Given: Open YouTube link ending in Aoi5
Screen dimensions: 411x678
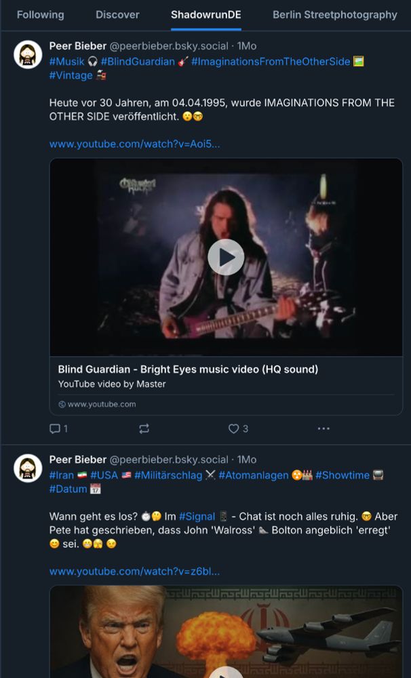Looking at the screenshot, I should click(x=134, y=144).
